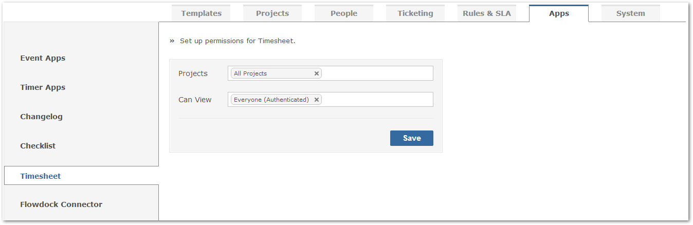Select Timer Apps in the sidebar
Screen dimensions: 693x225
(43, 87)
